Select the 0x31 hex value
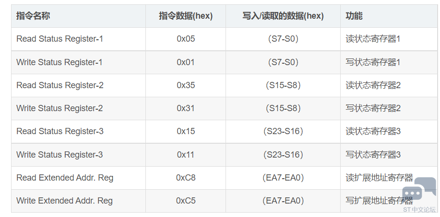 coord(186,108)
